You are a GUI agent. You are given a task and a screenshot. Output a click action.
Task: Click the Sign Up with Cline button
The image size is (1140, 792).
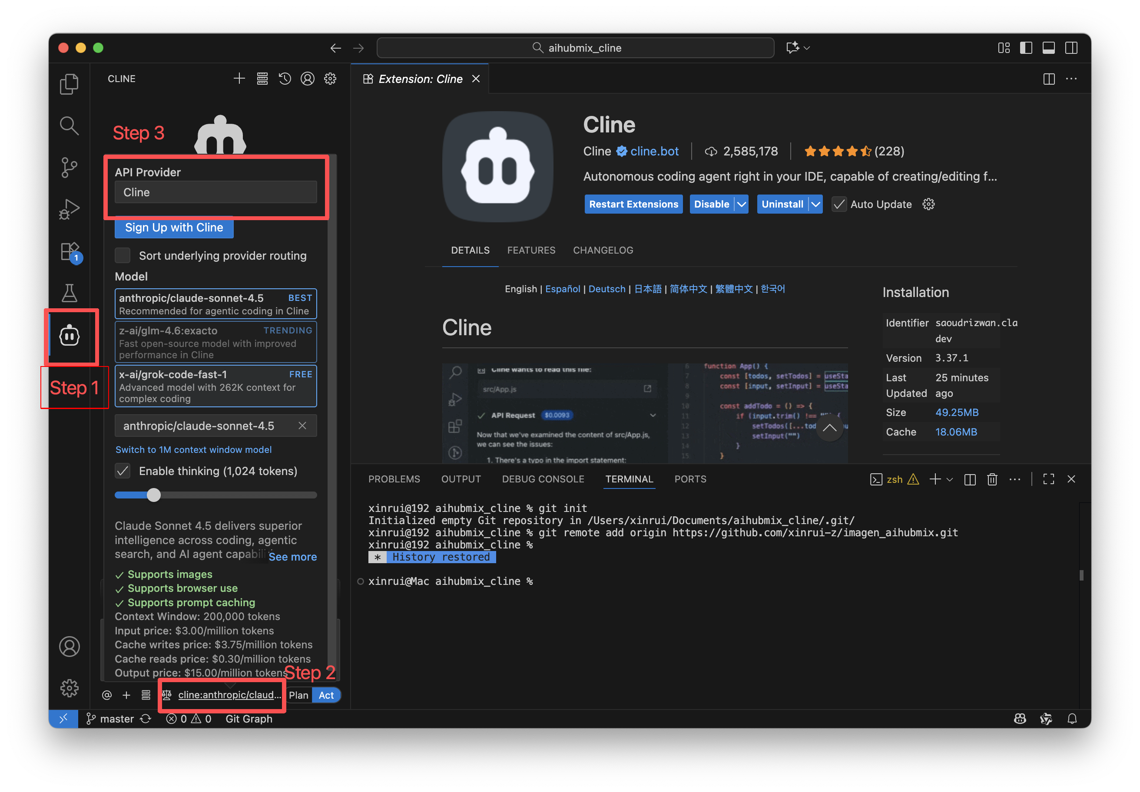(174, 227)
